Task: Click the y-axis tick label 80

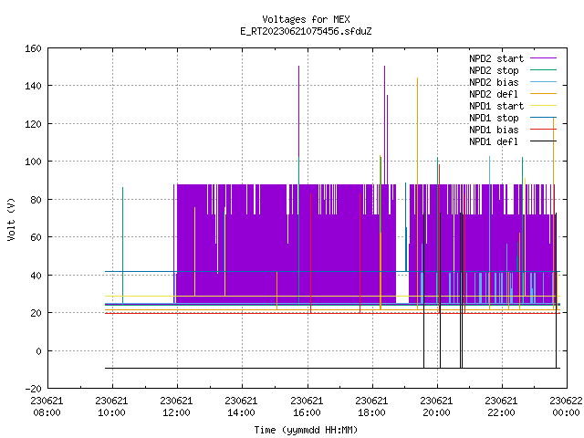Action: click(x=36, y=200)
